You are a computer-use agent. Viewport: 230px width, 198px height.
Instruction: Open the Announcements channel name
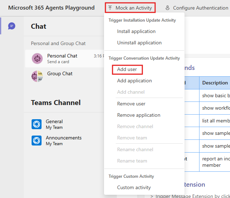64,138
